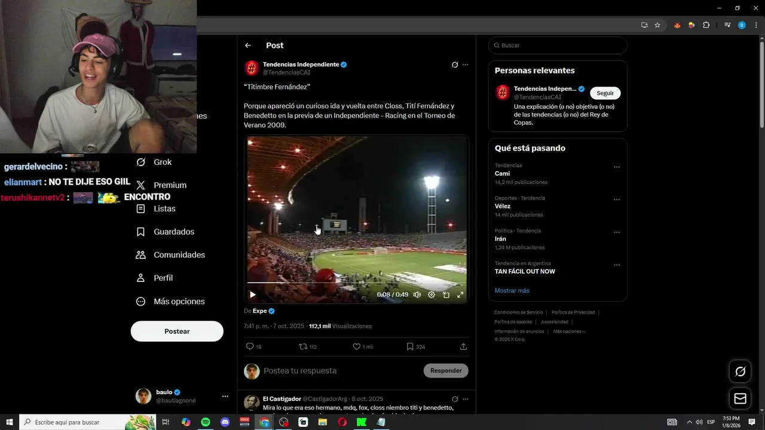Click the Buscar search field
This screenshot has width=765, height=430.
coord(558,45)
